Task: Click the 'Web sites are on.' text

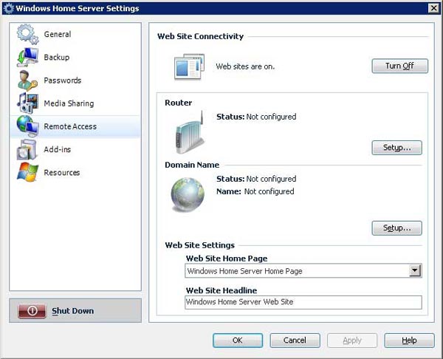Action: 245,66
